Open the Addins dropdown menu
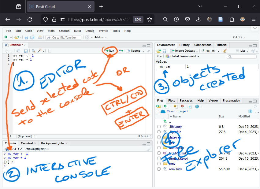Viewport: 260px width, 189px height. click(100, 38)
